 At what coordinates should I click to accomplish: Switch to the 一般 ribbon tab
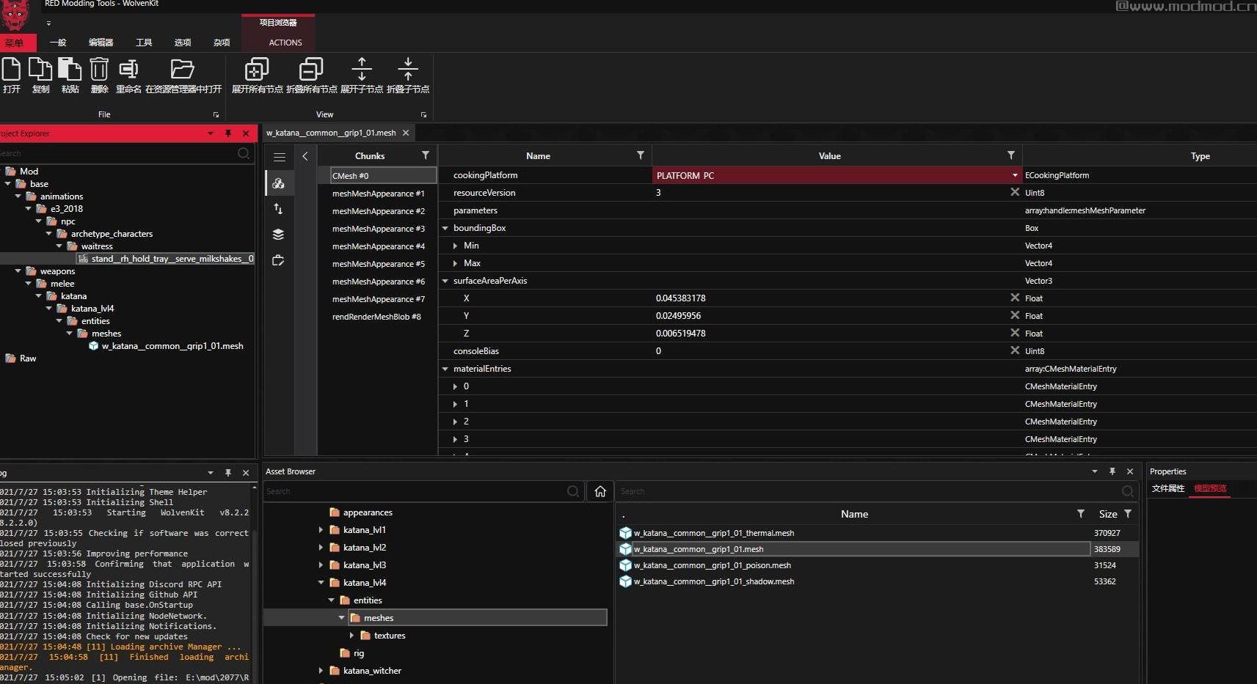pos(58,43)
